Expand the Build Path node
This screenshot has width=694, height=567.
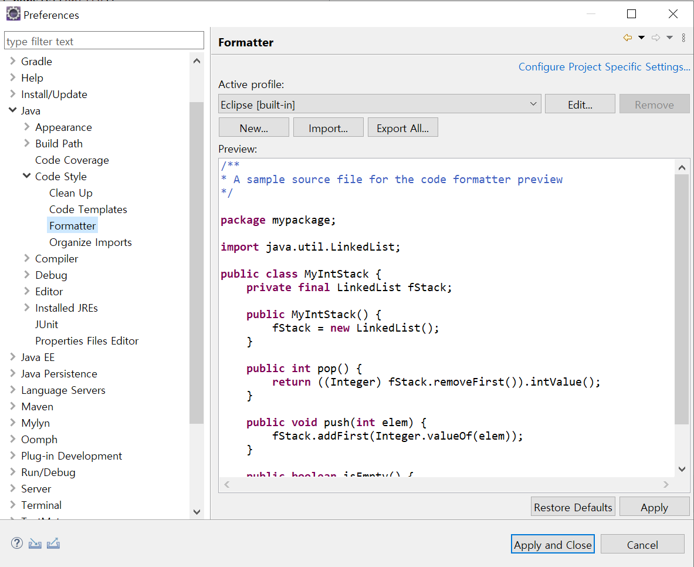(27, 144)
